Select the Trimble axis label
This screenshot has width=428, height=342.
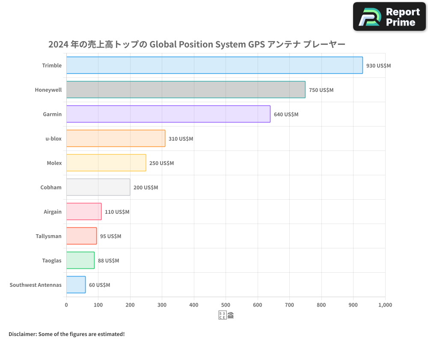(x=52, y=65)
